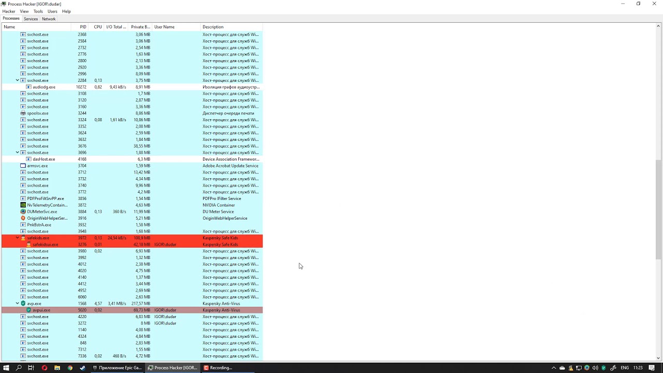The height and width of the screenshot is (373, 663).
Task: Open the Users menu
Action: tap(52, 11)
